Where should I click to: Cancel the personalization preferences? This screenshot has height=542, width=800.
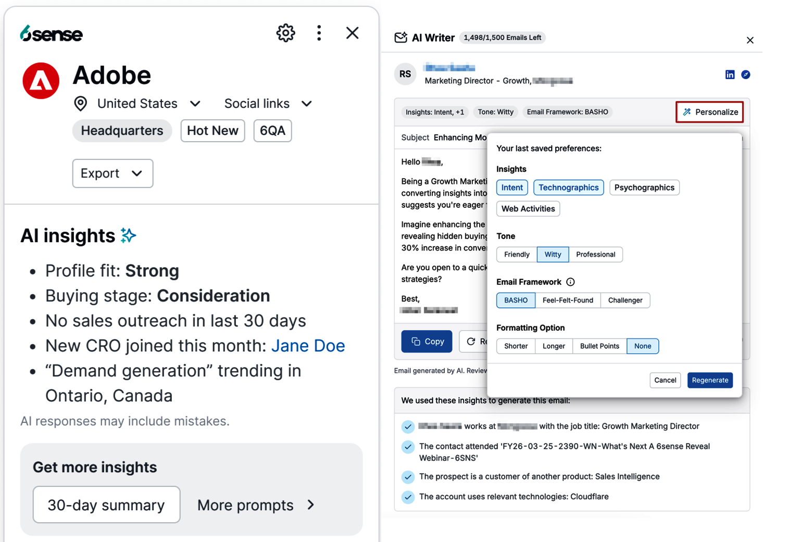[x=665, y=380]
